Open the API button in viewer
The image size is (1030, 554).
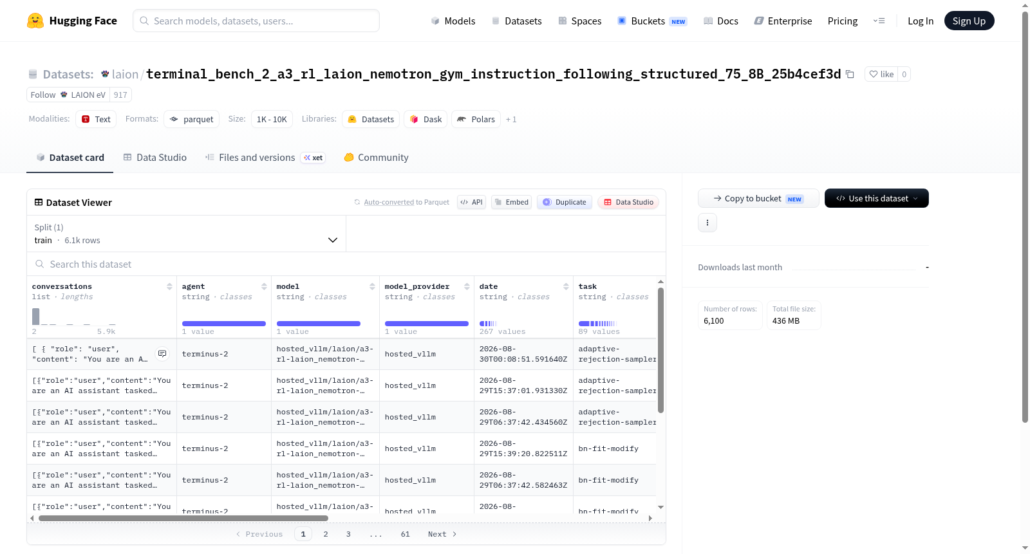point(471,202)
